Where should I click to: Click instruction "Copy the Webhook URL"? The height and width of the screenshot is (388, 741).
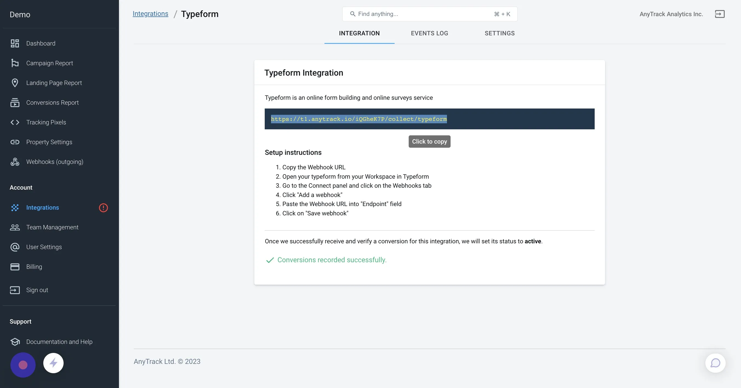pos(314,167)
